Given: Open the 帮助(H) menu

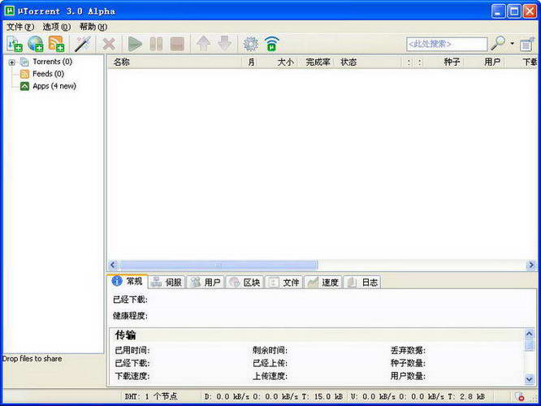Looking at the screenshot, I should point(93,27).
